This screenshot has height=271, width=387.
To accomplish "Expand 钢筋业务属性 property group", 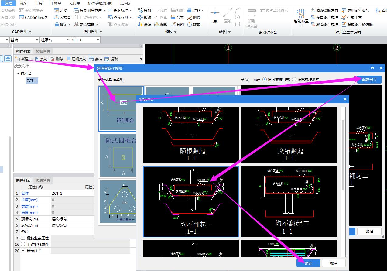I will coord(23,238).
